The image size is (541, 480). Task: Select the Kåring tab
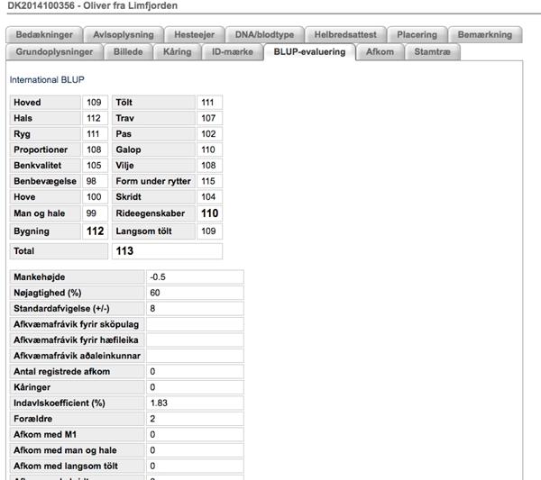coord(177,52)
